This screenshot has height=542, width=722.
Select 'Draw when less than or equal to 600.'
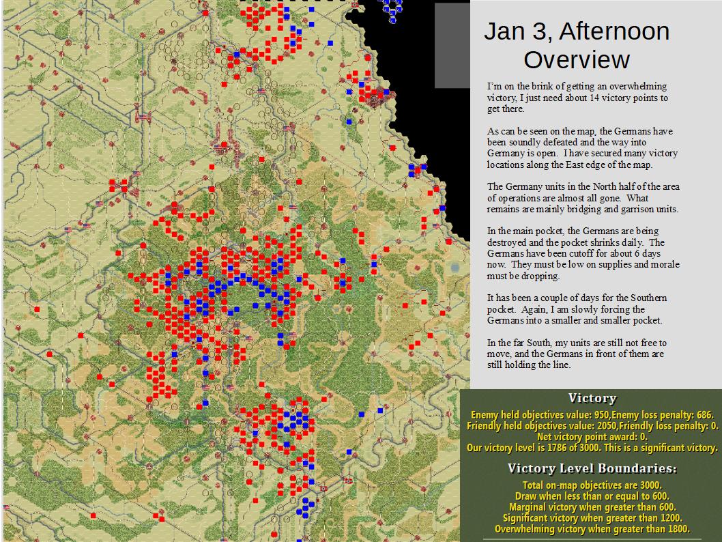click(x=592, y=496)
